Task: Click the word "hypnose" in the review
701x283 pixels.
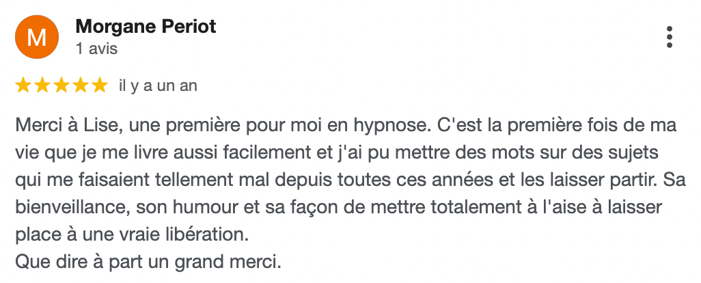Action: [x=375, y=126]
